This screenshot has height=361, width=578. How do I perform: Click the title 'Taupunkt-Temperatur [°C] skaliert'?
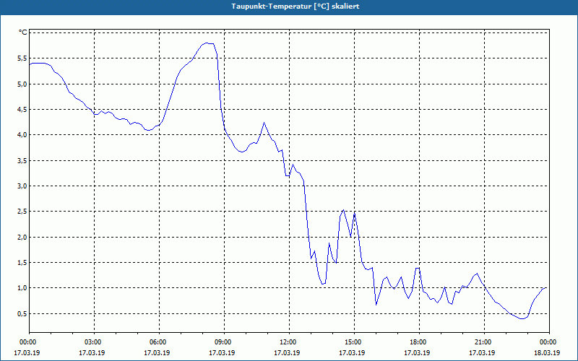point(296,6)
